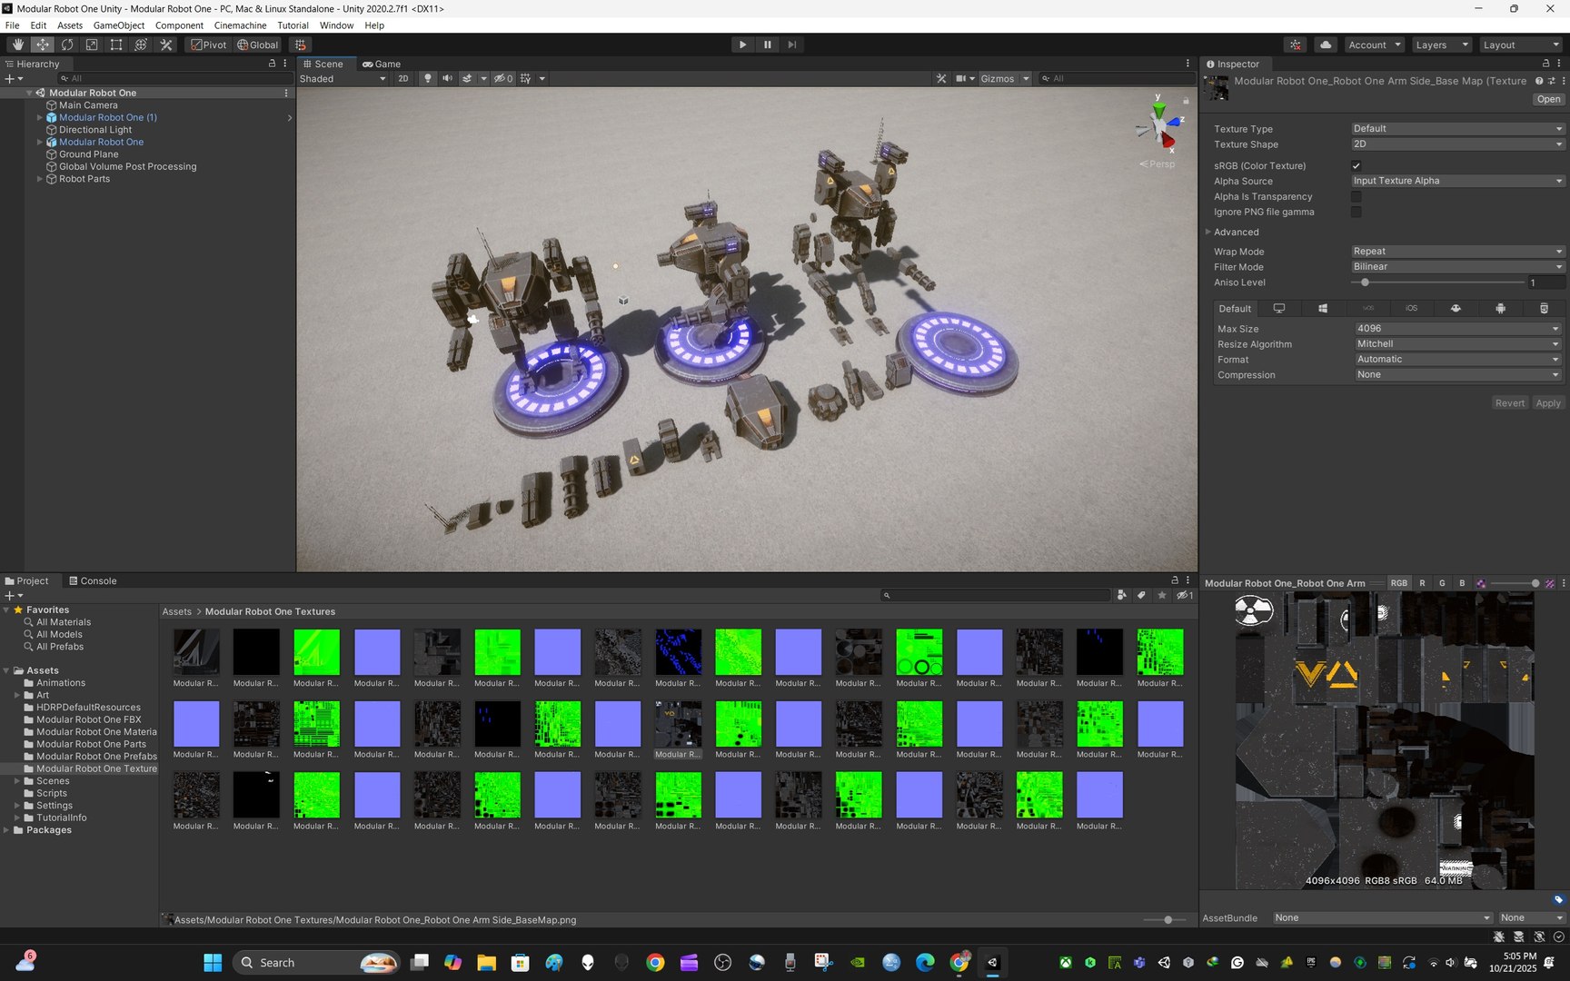Open the Max Size dropdown
The image size is (1570, 981).
tap(1457, 329)
